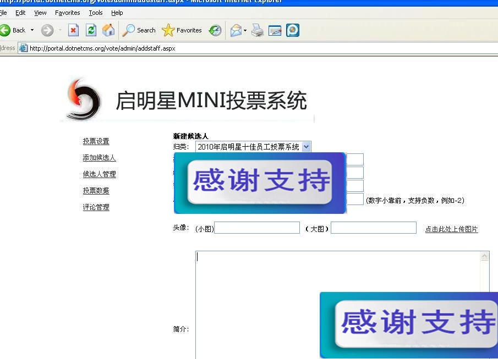
Task: Open Favorites with the star toolbar button
Action: click(182, 30)
